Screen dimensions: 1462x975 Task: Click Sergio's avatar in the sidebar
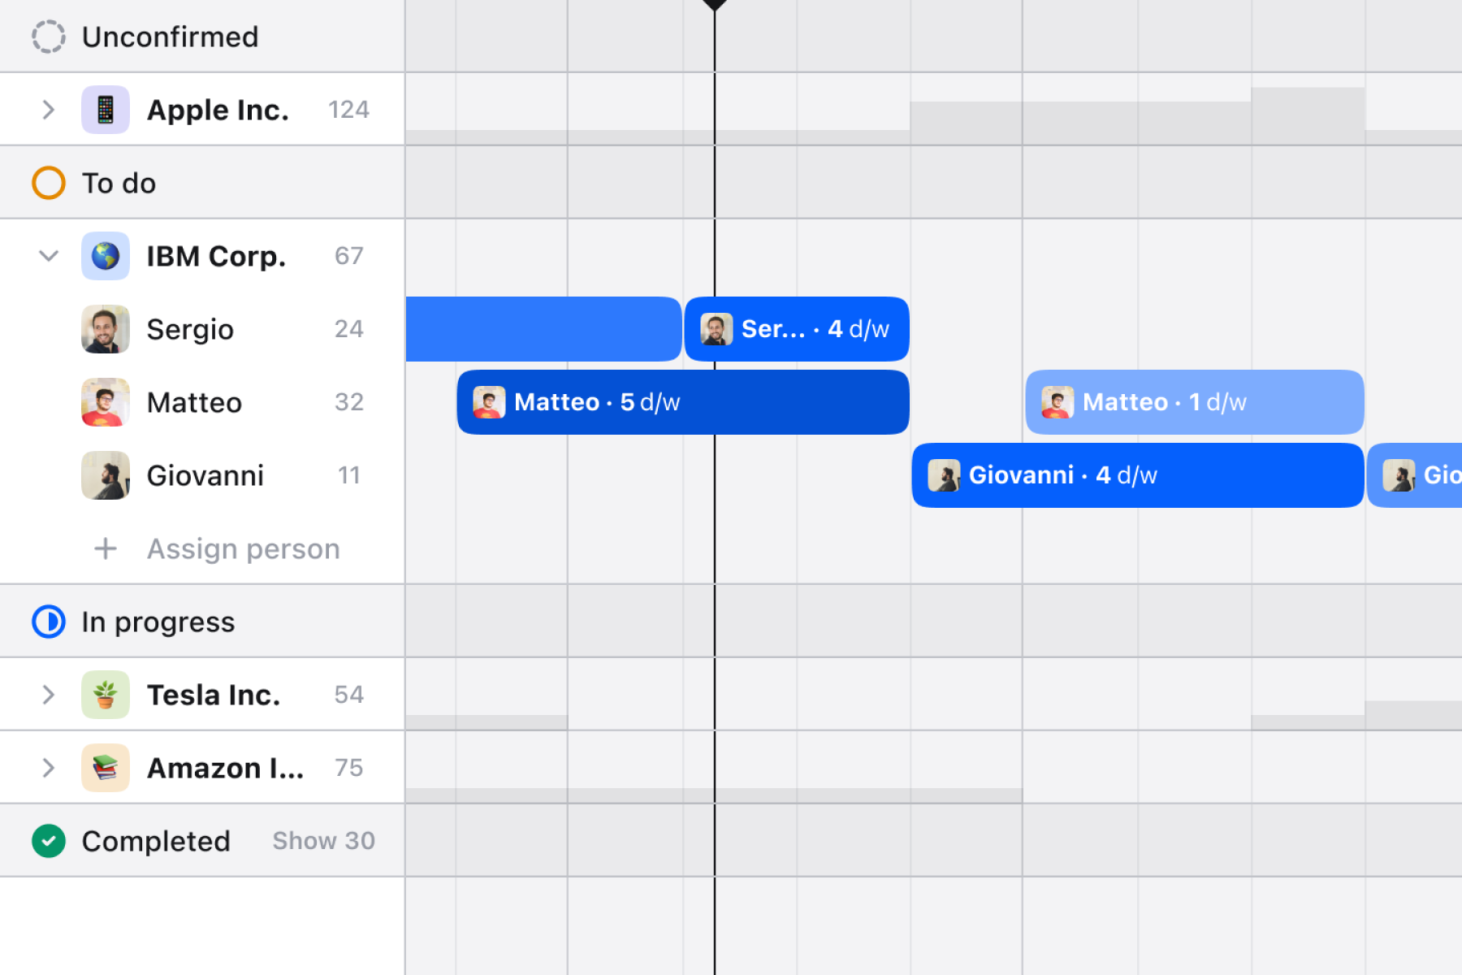(106, 329)
